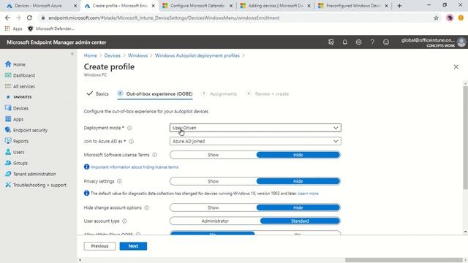Expand the Join to Azure AD as dropdown
Image resolution: width=468 pixels, height=263 pixels.
click(x=255, y=141)
